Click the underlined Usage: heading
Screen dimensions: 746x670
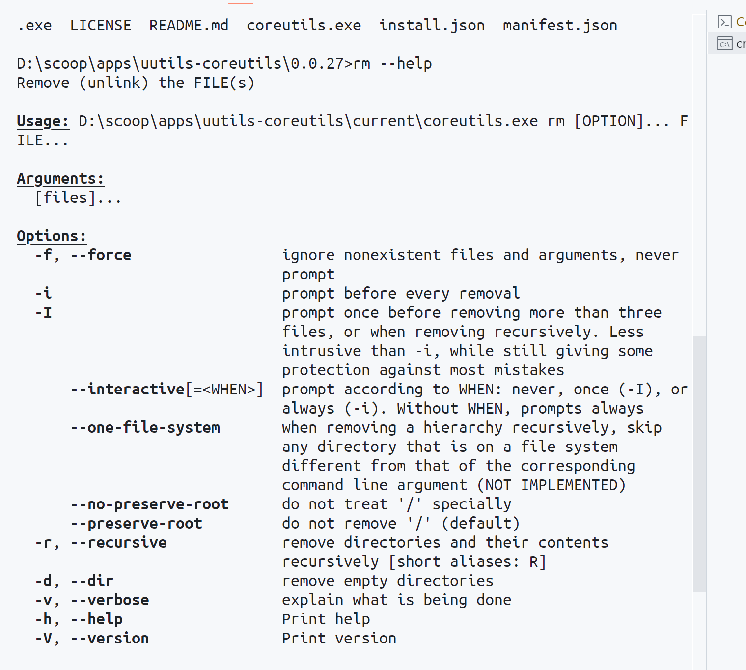click(x=43, y=121)
